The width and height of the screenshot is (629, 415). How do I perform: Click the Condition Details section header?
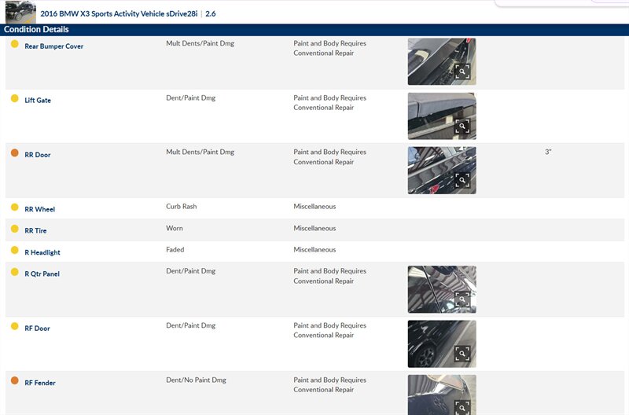36,30
